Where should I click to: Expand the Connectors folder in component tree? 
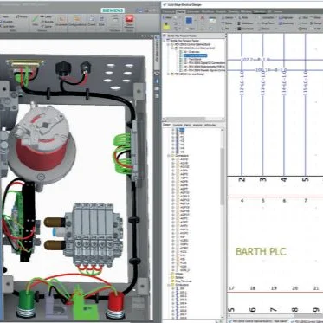pos(169,156)
